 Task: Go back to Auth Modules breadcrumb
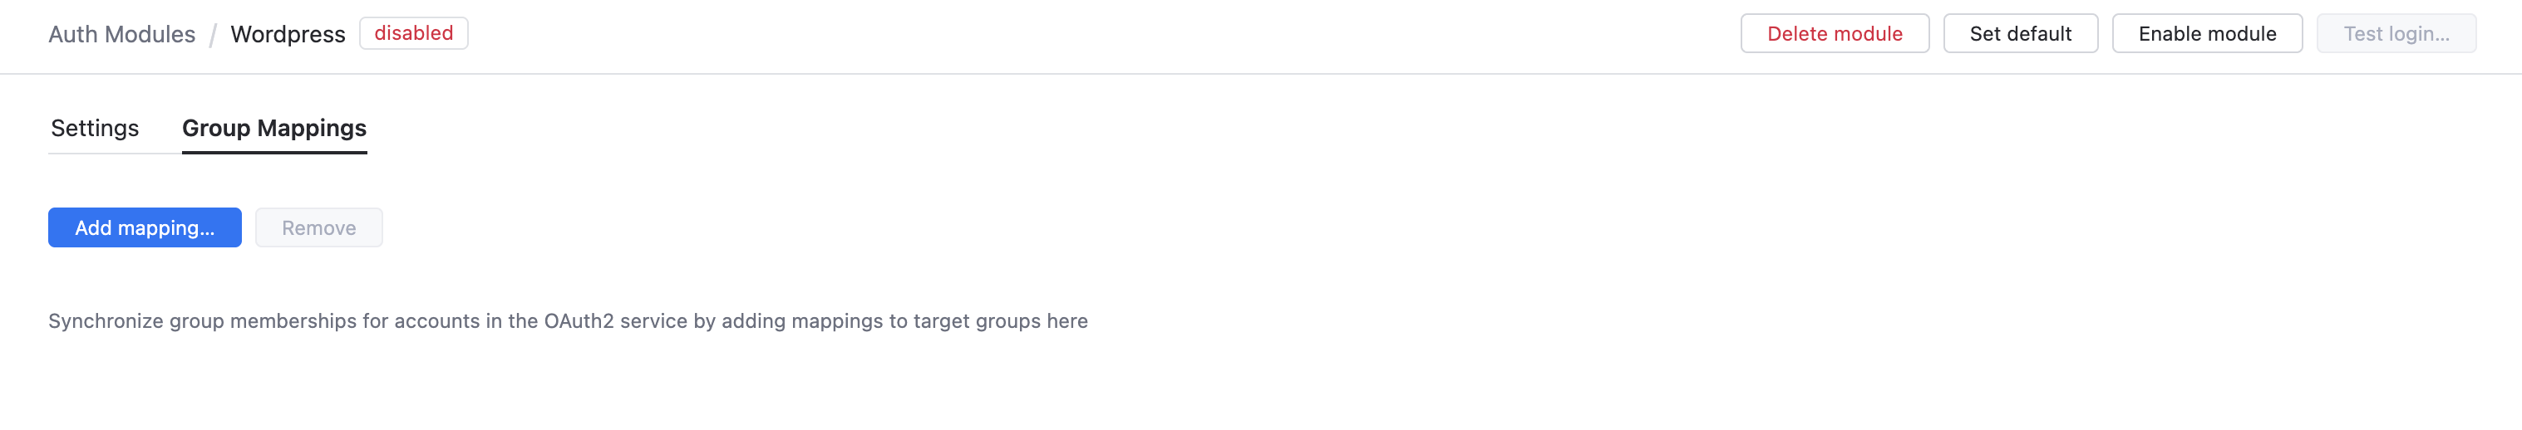point(121,34)
